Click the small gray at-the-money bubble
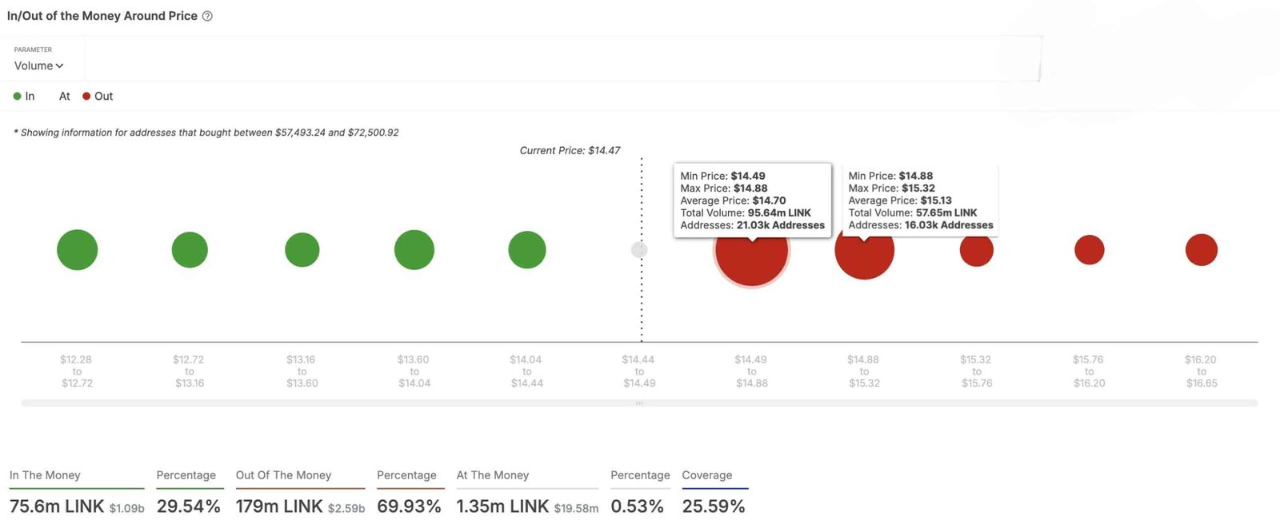 (639, 250)
